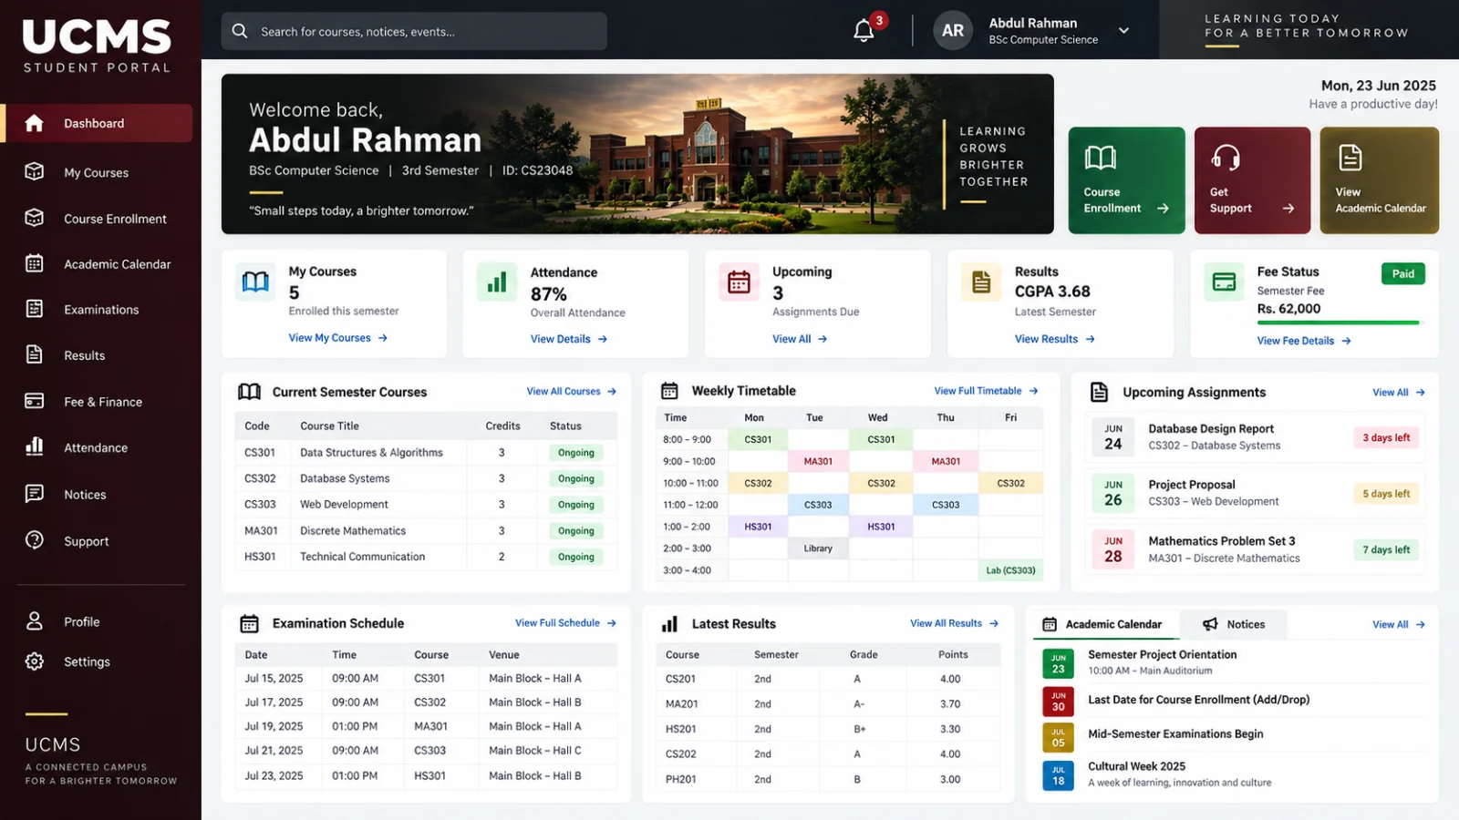Click the card icon on Fee Status card
The width and height of the screenshot is (1459, 820).
(1224, 282)
